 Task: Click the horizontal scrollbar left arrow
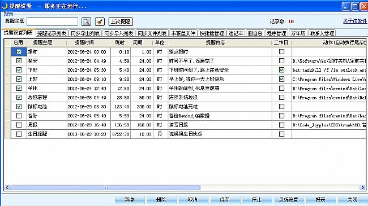click(7, 187)
